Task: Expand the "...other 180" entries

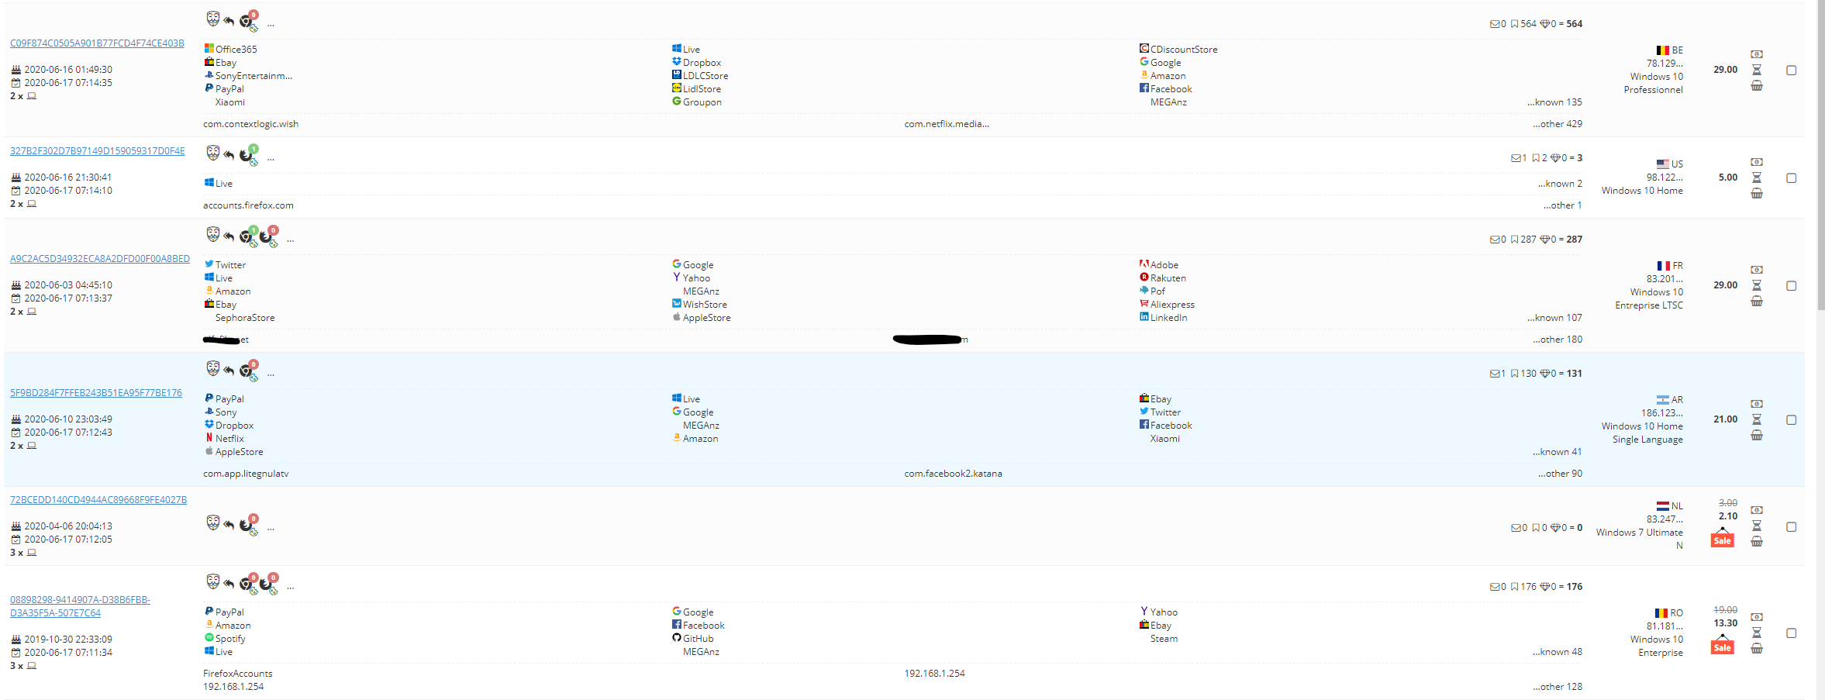Action: (1557, 340)
